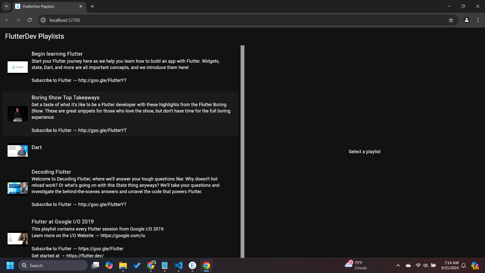Select Flutter at Google I/O 2019 playlist
This screenshot has height=273, width=485.
click(x=62, y=222)
